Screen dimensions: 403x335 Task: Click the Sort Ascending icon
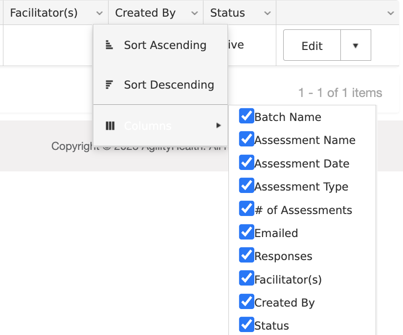click(109, 45)
